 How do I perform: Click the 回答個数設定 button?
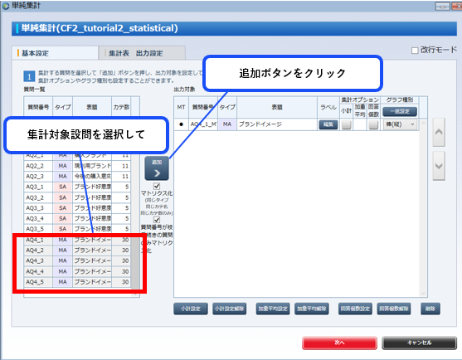click(355, 309)
